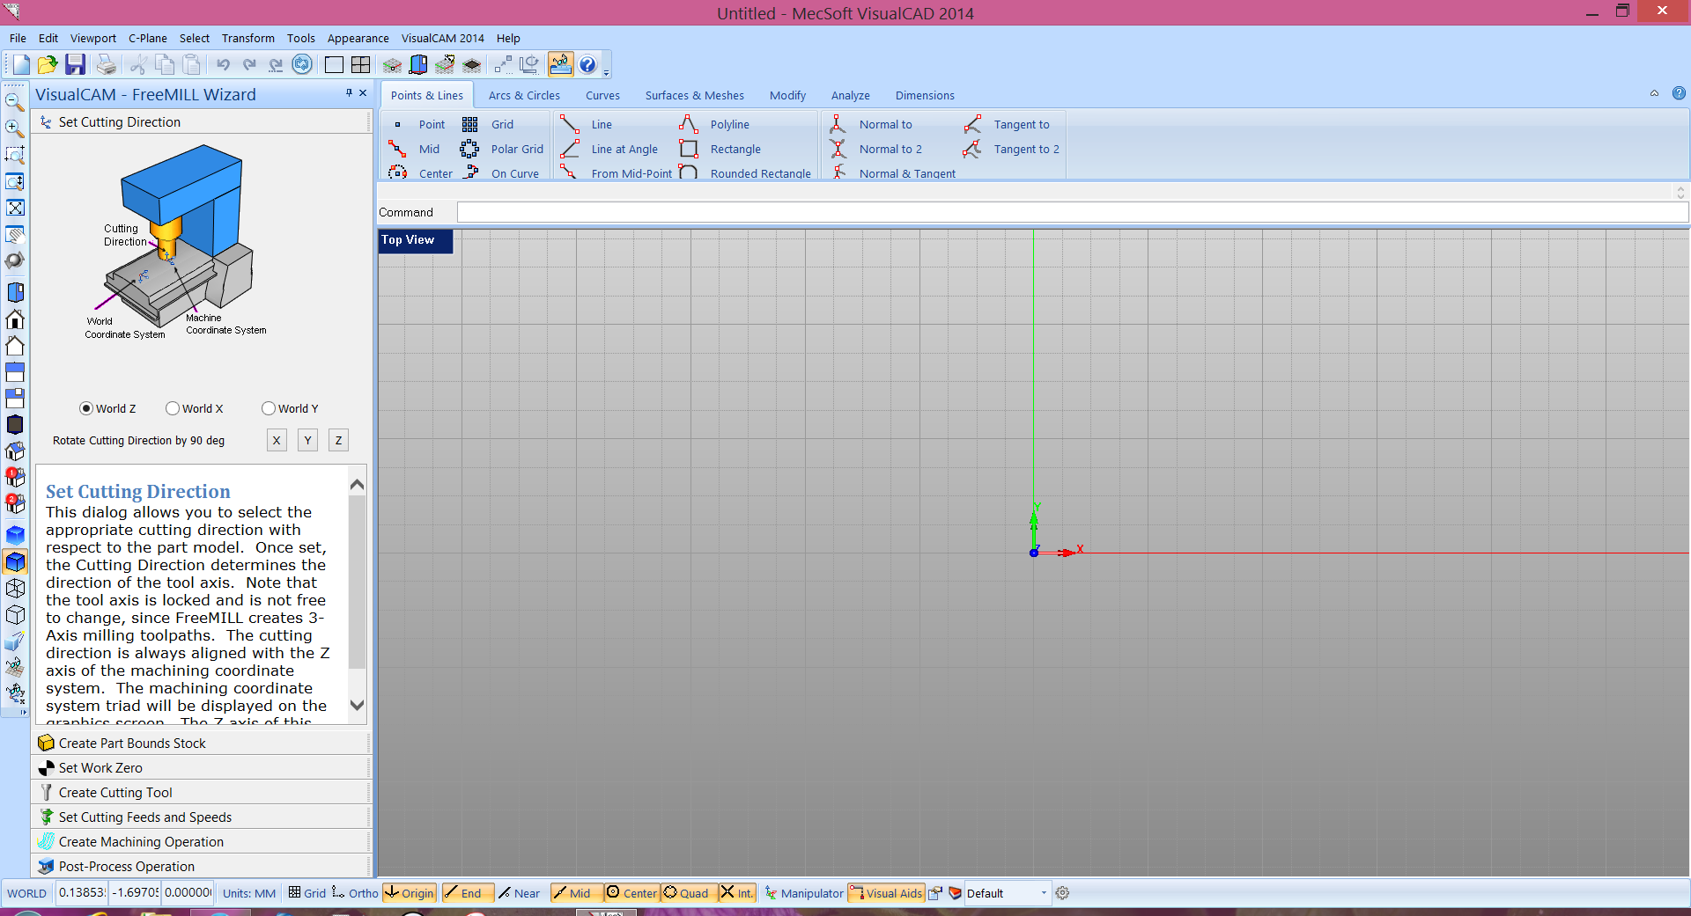1691x916 pixels.
Task: Open the Default layer dropdown
Action: click(x=1044, y=893)
